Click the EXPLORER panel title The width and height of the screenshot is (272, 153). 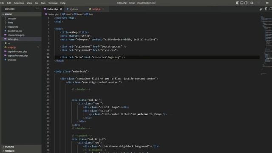point(10,9)
